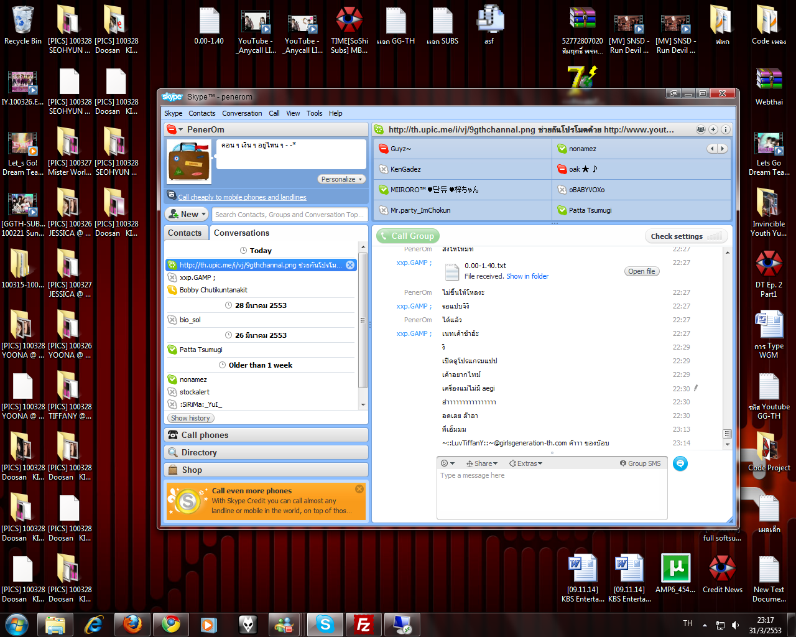The width and height of the screenshot is (796, 637).
Task: Click the oak participant
Action: point(641,169)
